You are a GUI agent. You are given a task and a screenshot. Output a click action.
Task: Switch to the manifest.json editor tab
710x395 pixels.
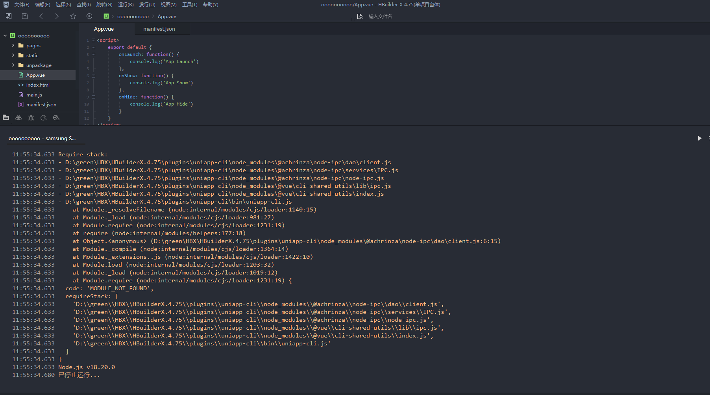click(159, 29)
